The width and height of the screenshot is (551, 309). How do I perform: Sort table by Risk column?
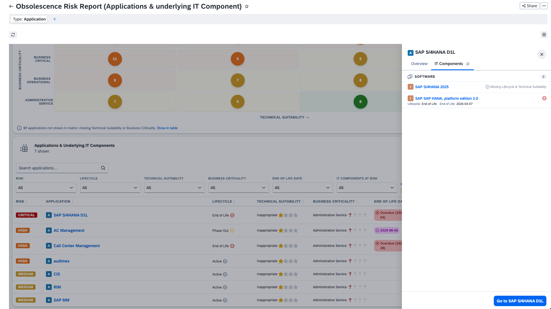pyautogui.click(x=22, y=201)
